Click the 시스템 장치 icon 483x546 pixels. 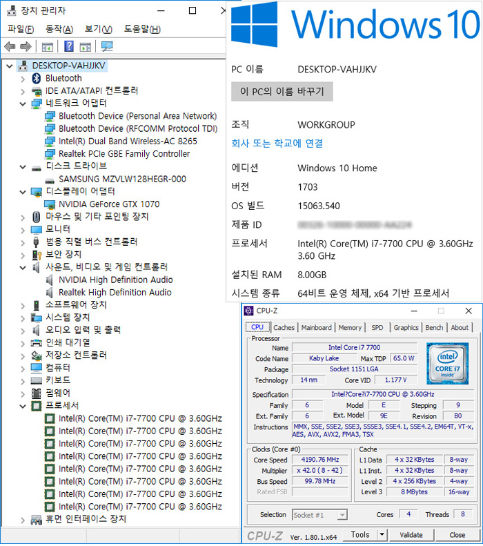point(36,318)
